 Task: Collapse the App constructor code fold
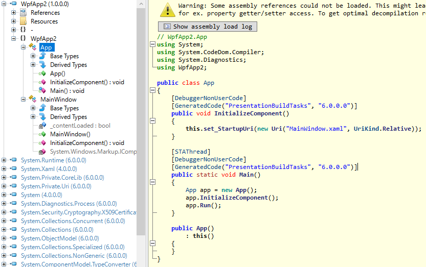point(153,244)
